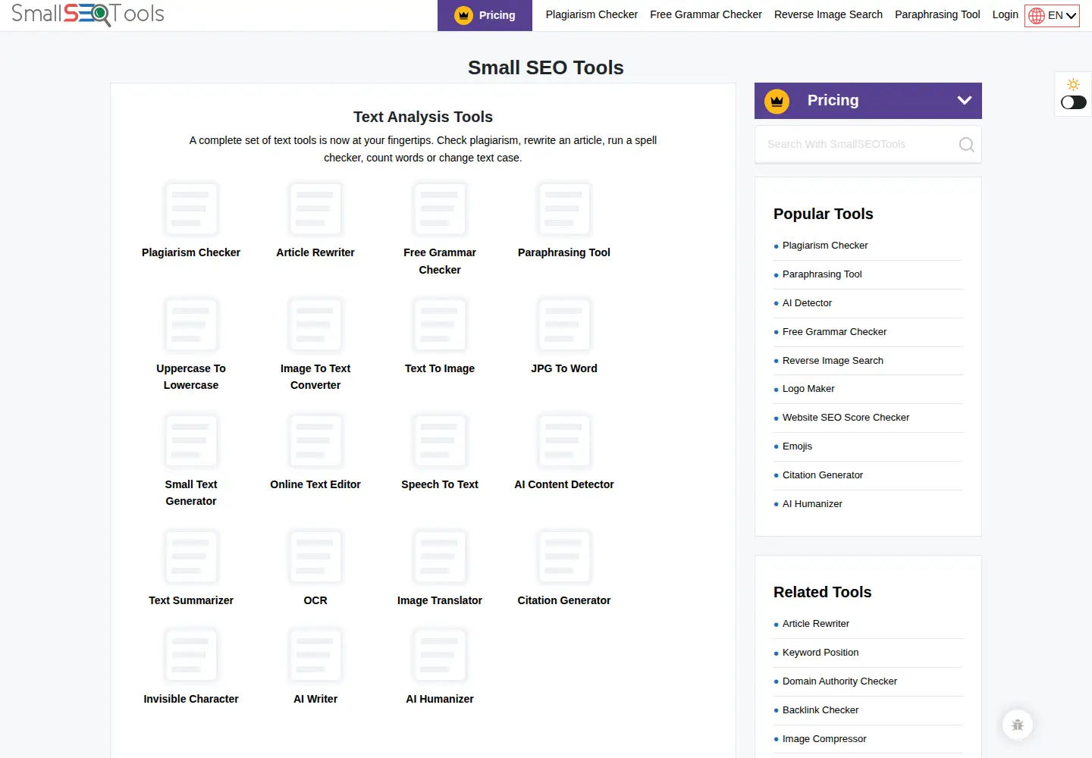Go to the SmallSEOTools logo homepage
Viewport: 1092px width, 758px height.
pos(88,14)
